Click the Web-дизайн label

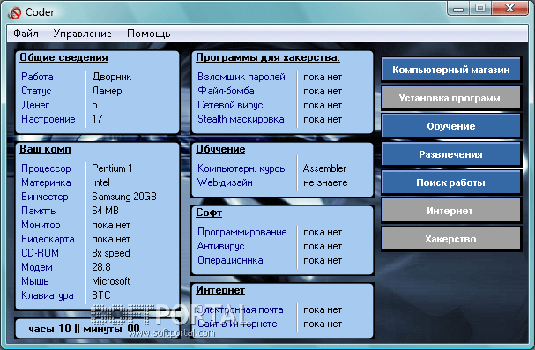(x=225, y=182)
